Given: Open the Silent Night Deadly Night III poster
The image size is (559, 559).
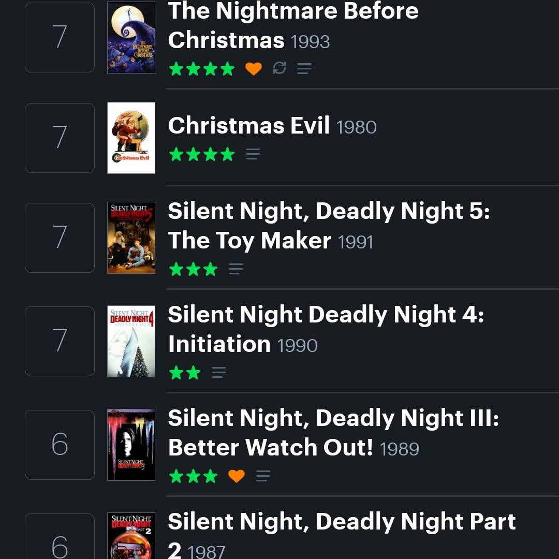Looking at the screenshot, I should pos(131,445).
